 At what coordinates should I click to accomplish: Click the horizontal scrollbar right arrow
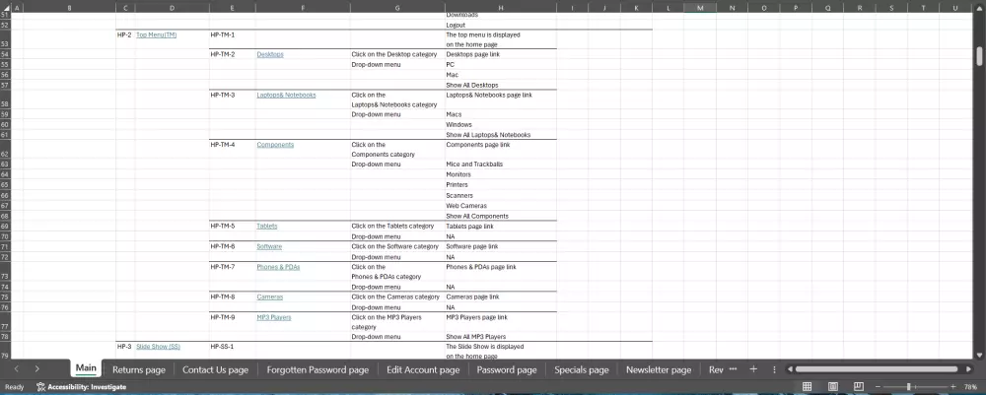click(x=966, y=369)
